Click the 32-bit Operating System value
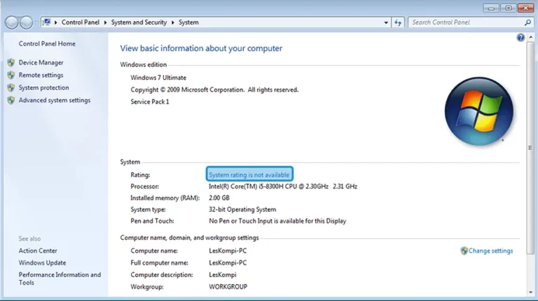Image resolution: width=538 pixels, height=301 pixels. (x=242, y=209)
